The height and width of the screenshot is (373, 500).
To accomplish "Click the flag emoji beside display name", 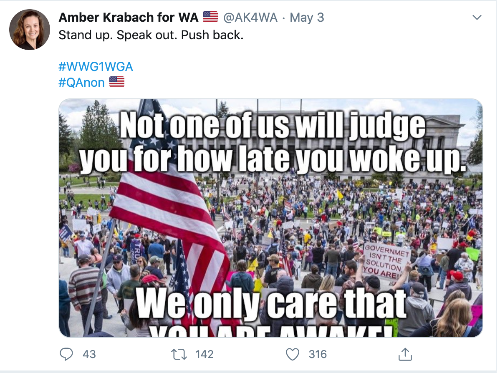I will (x=210, y=17).
